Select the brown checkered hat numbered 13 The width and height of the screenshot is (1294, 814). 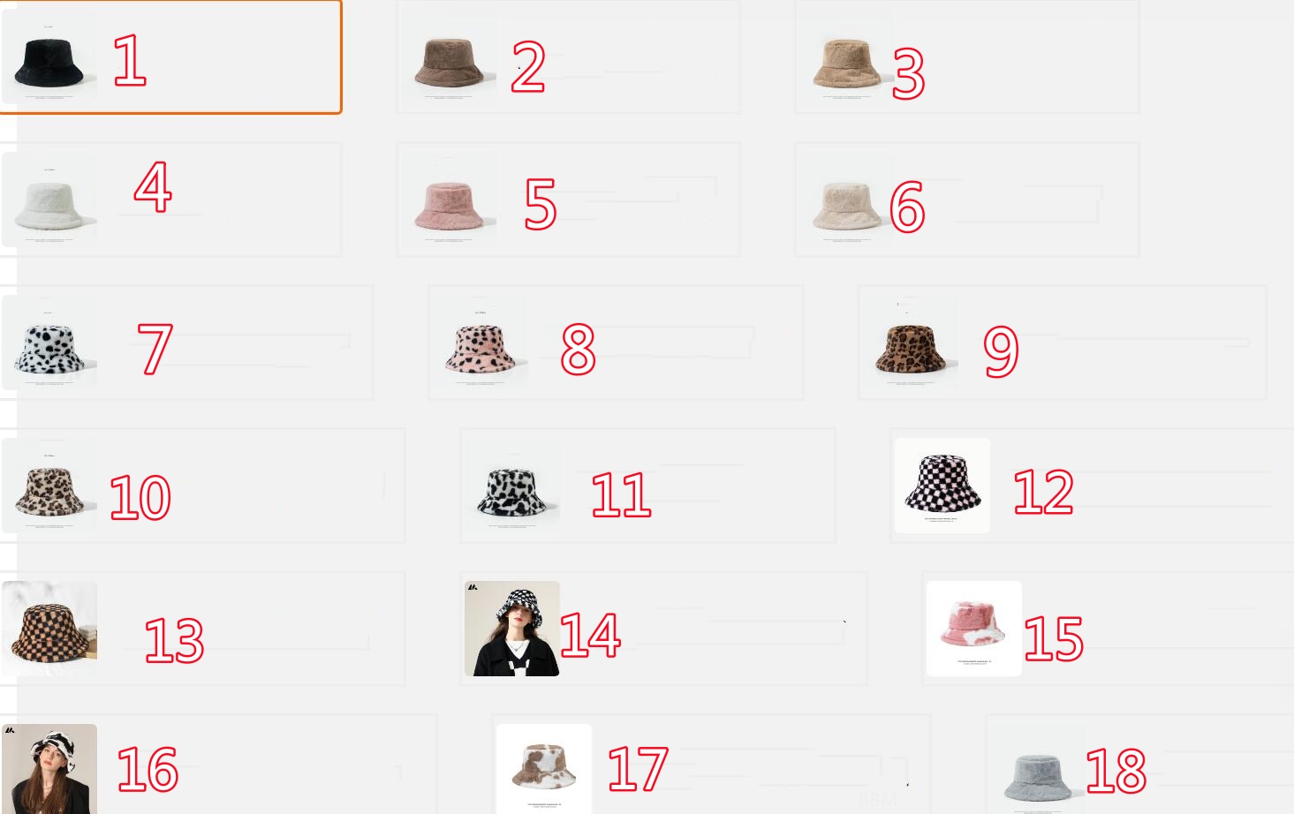pos(49,629)
